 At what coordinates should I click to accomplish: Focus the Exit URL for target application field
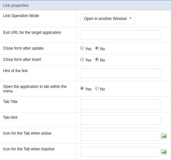tap(120, 35)
